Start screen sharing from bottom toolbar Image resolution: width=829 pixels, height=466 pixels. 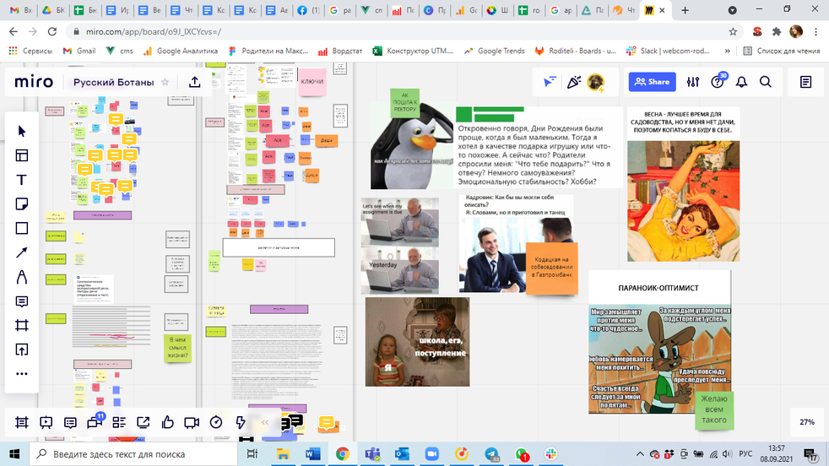144,422
